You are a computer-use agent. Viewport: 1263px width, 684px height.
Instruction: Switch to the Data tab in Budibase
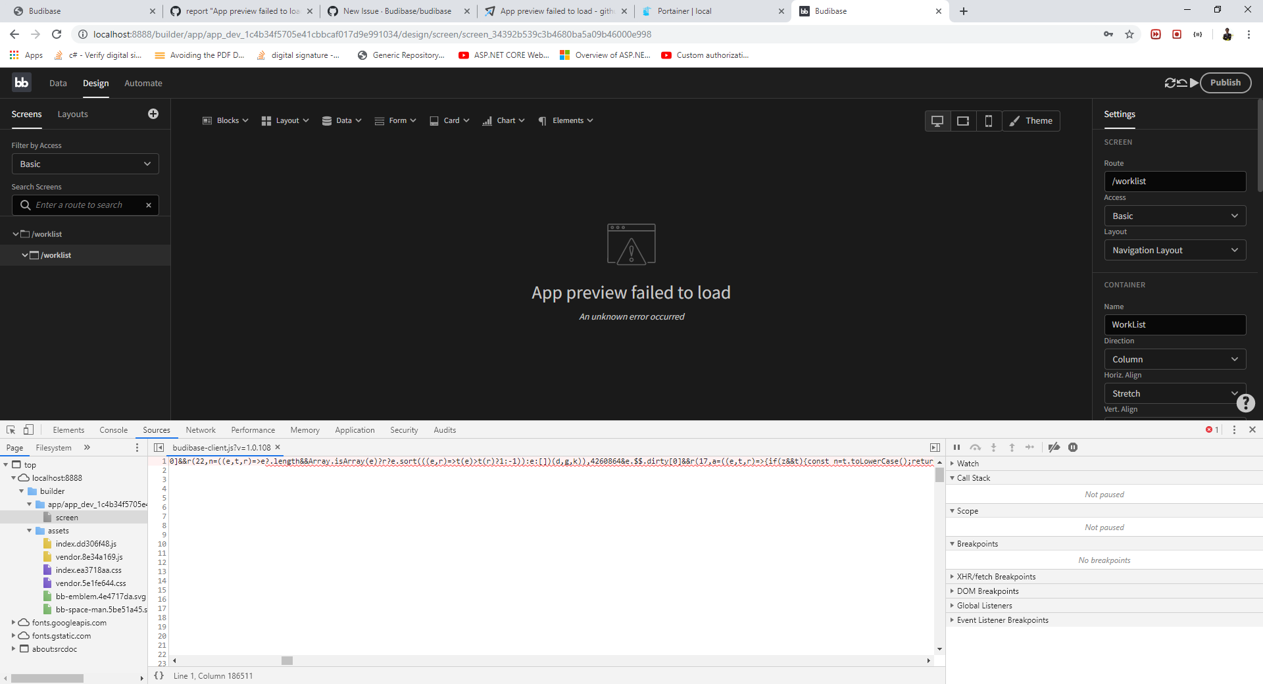[x=58, y=83]
